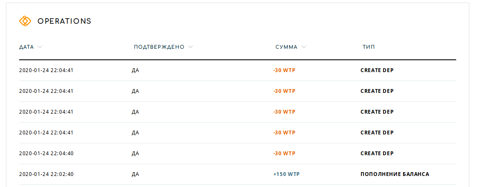
Task: Sort by the ДАТА column label
Action: pyautogui.click(x=26, y=47)
